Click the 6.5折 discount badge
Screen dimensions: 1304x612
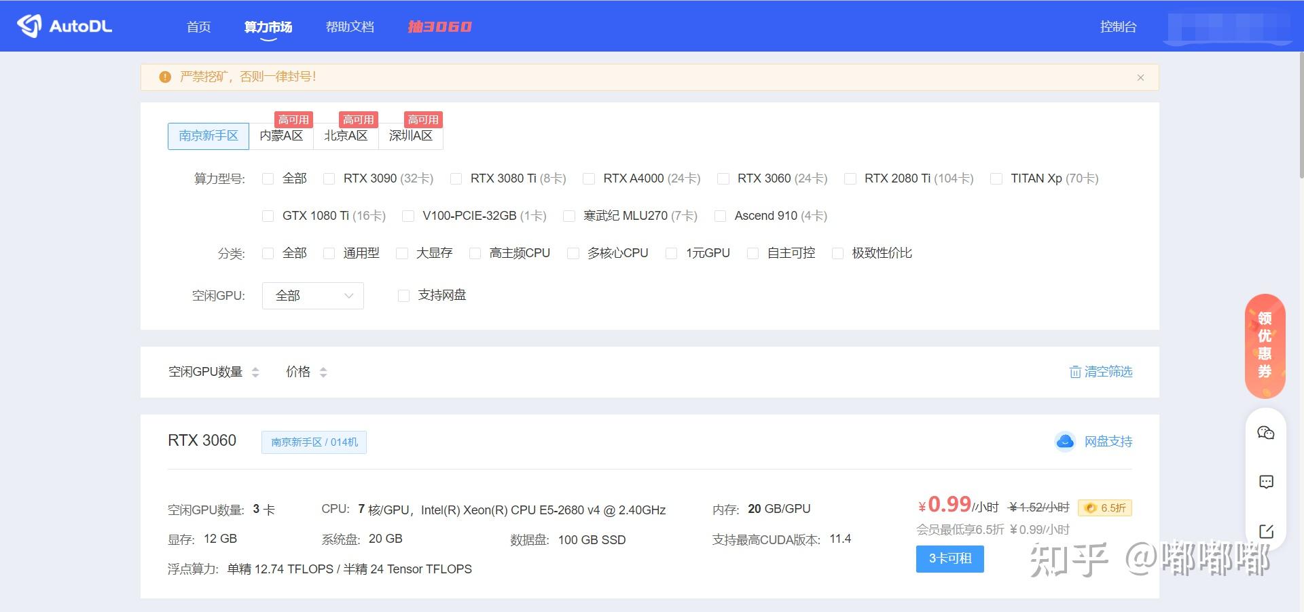(1105, 508)
